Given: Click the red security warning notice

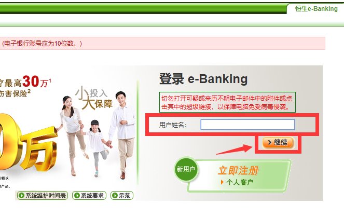Looking at the screenshot, I should point(227,102).
